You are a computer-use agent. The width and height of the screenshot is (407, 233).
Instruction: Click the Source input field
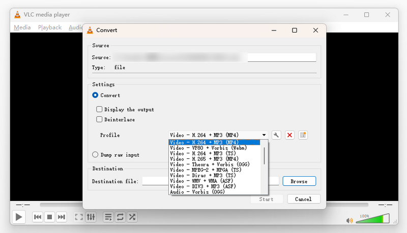point(215,57)
